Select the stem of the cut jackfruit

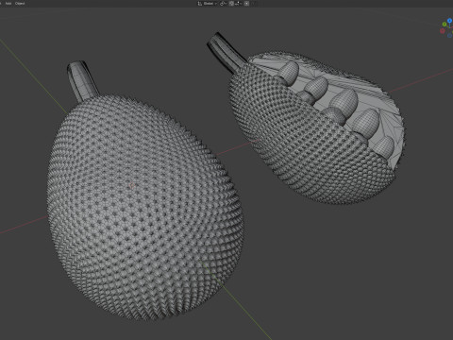coord(226,52)
